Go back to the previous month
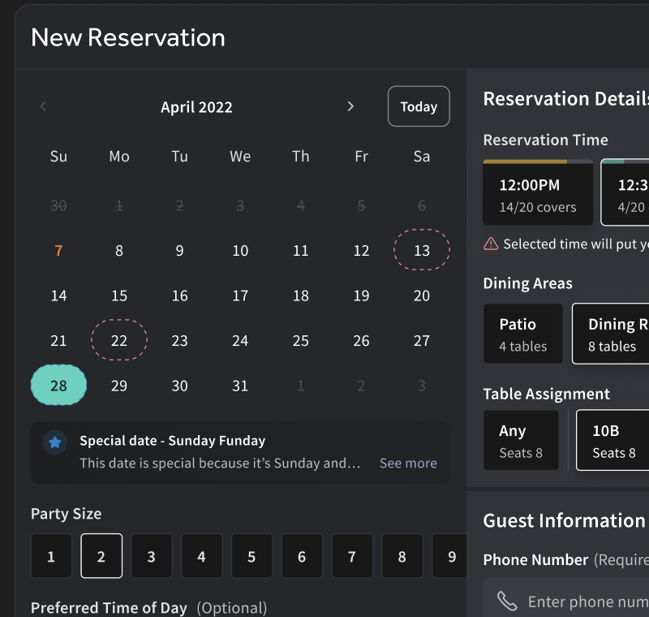 click(42, 106)
